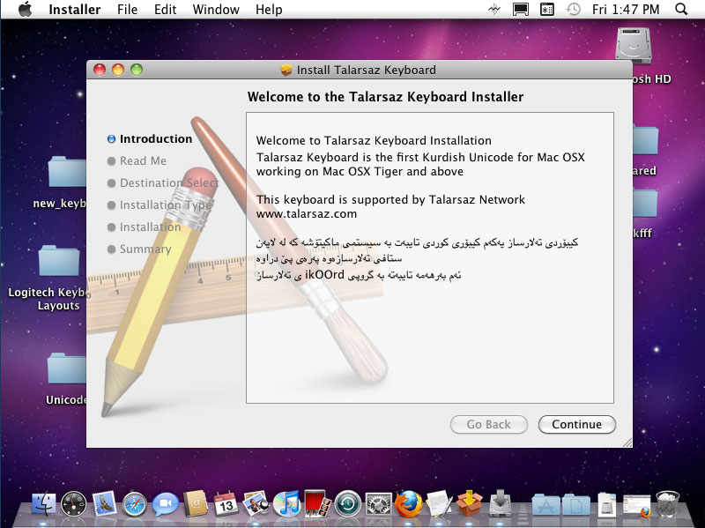Click the Welcome to Talarsaz Keyboard Installation text
Viewport: 705px width, 528px height.
(x=374, y=141)
